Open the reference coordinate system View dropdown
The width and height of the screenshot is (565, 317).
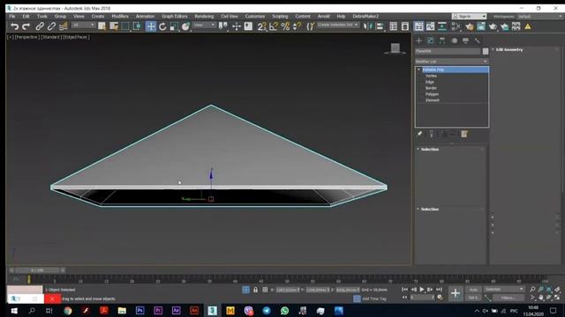(x=204, y=25)
